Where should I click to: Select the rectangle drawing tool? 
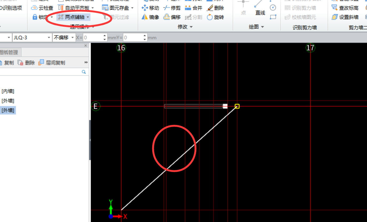273,17
